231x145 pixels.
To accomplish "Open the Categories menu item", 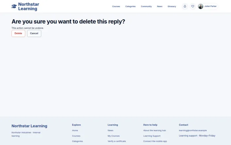I will (x=130, y=6).
